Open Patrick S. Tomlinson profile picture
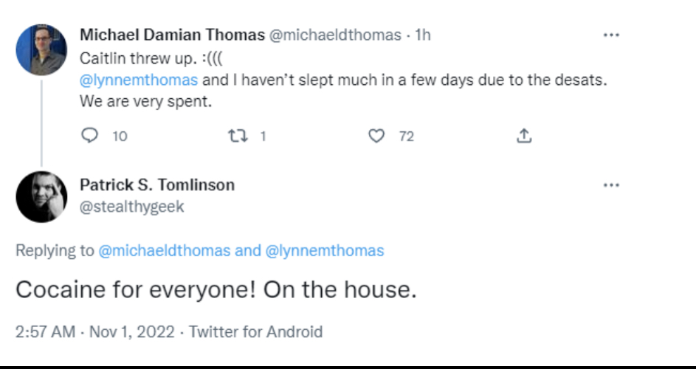This screenshot has height=369, width=696. pyautogui.click(x=41, y=197)
